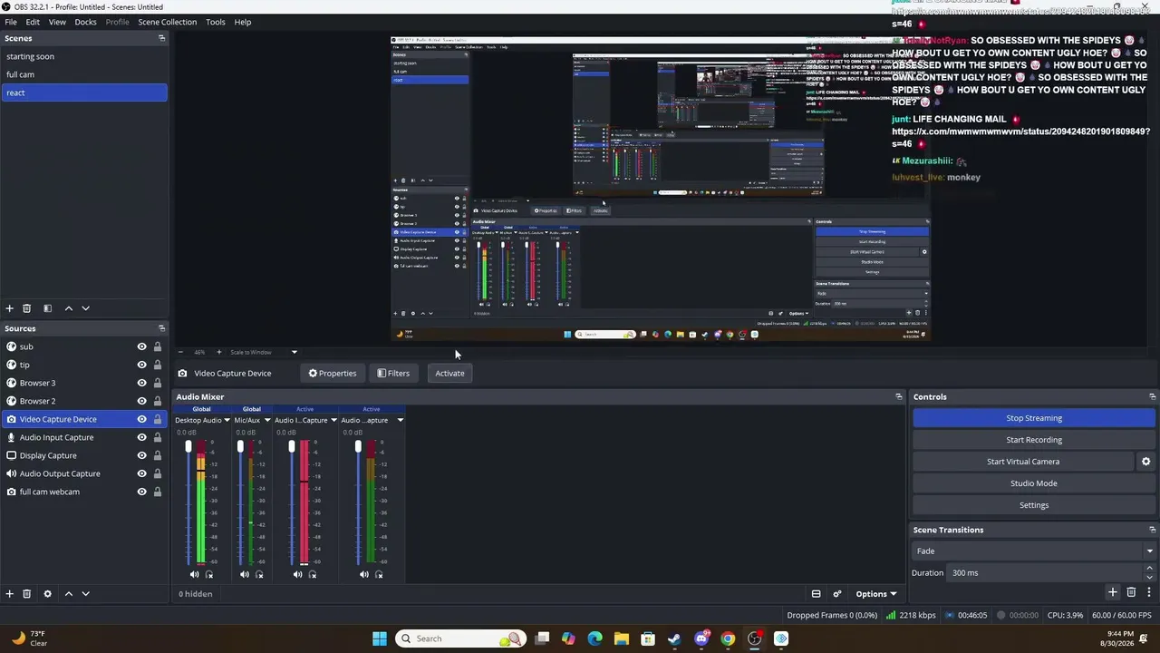Open the Tools menu
This screenshot has height=653, width=1160.
216,22
